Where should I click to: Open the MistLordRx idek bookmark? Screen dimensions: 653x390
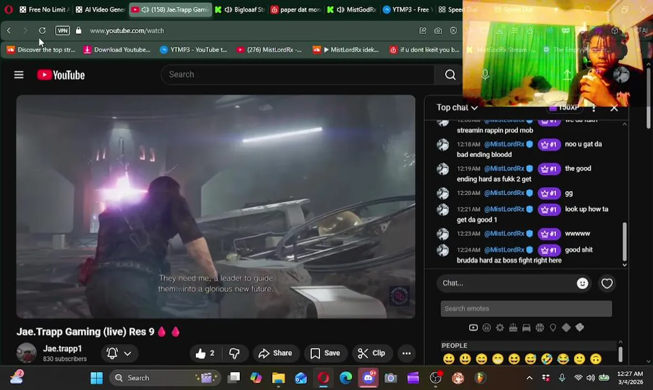[x=345, y=50]
